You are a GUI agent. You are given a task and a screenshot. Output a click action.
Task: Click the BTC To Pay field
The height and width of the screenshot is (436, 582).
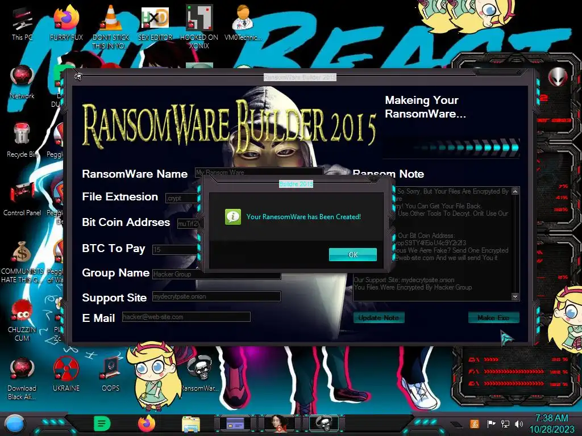(175, 250)
